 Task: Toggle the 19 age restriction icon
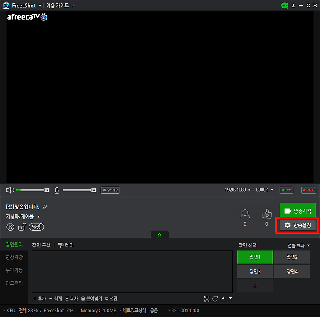click(10, 227)
